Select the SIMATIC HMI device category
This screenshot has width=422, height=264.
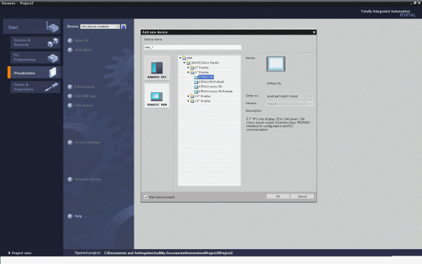157,96
